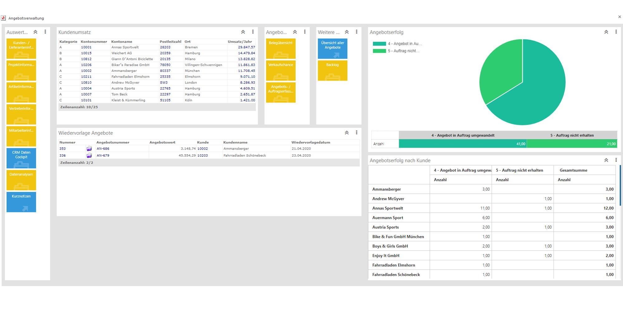Open the Projektinforma... tile
Screen dimensions: 623x311
(21, 71)
